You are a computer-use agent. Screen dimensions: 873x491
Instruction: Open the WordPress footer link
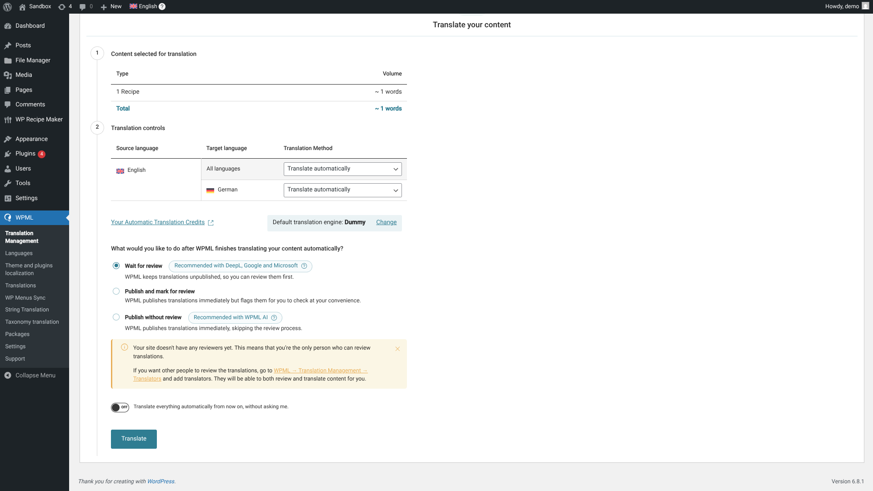[x=161, y=481]
